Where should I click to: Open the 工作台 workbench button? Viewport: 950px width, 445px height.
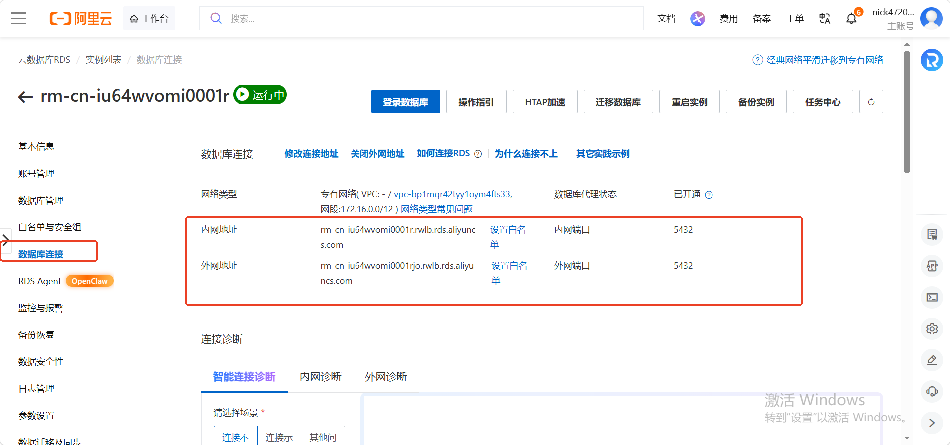coord(149,19)
